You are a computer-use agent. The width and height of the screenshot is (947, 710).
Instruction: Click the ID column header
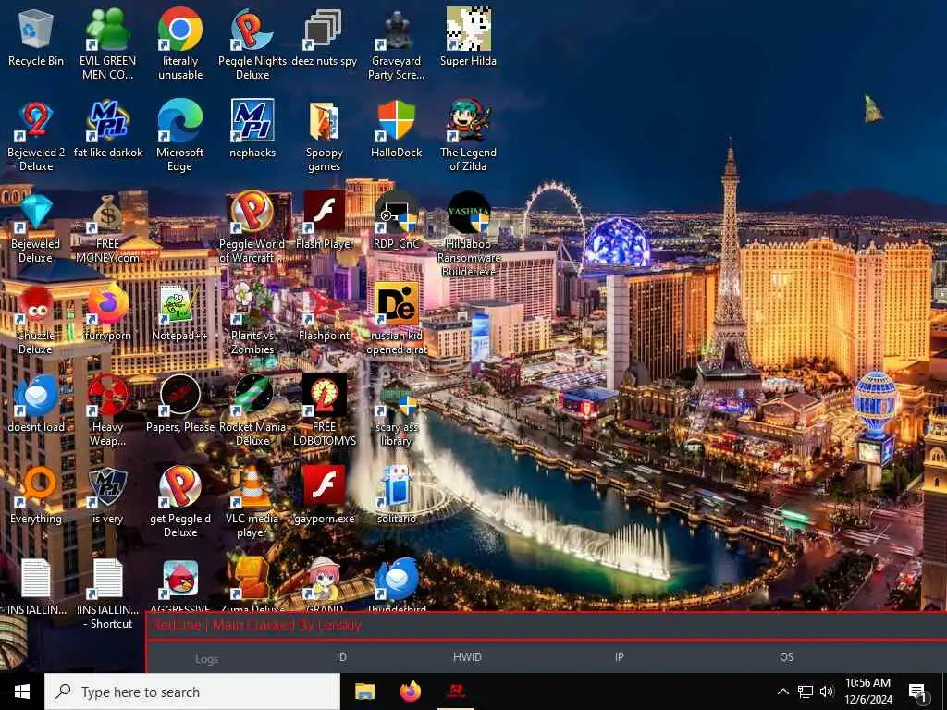(x=341, y=657)
